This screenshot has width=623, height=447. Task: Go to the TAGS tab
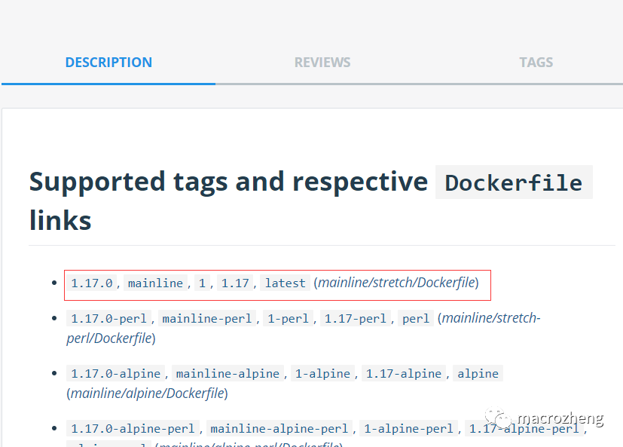[536, 63]
